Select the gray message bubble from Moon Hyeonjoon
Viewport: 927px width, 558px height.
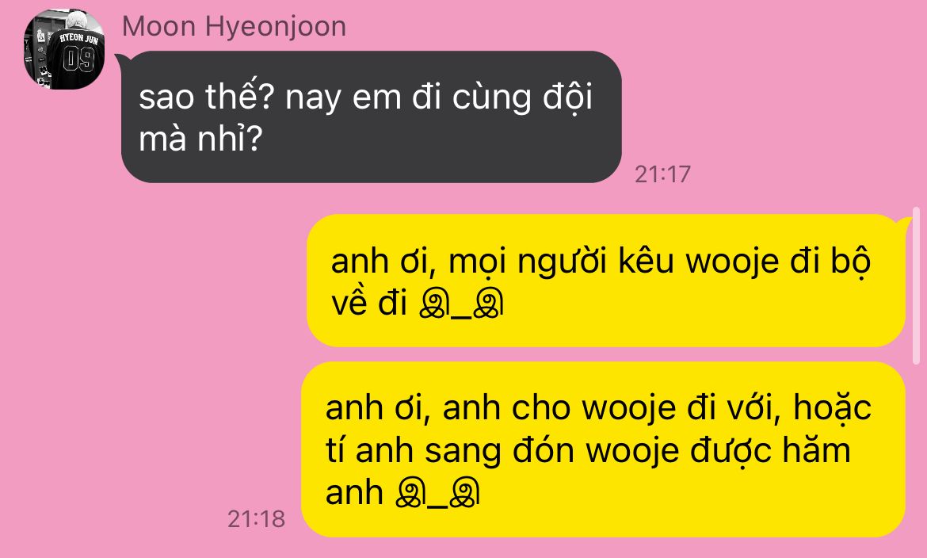click(372, 117)
